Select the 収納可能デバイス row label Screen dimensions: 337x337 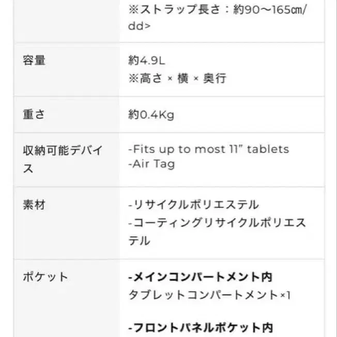tap(63, 150)
